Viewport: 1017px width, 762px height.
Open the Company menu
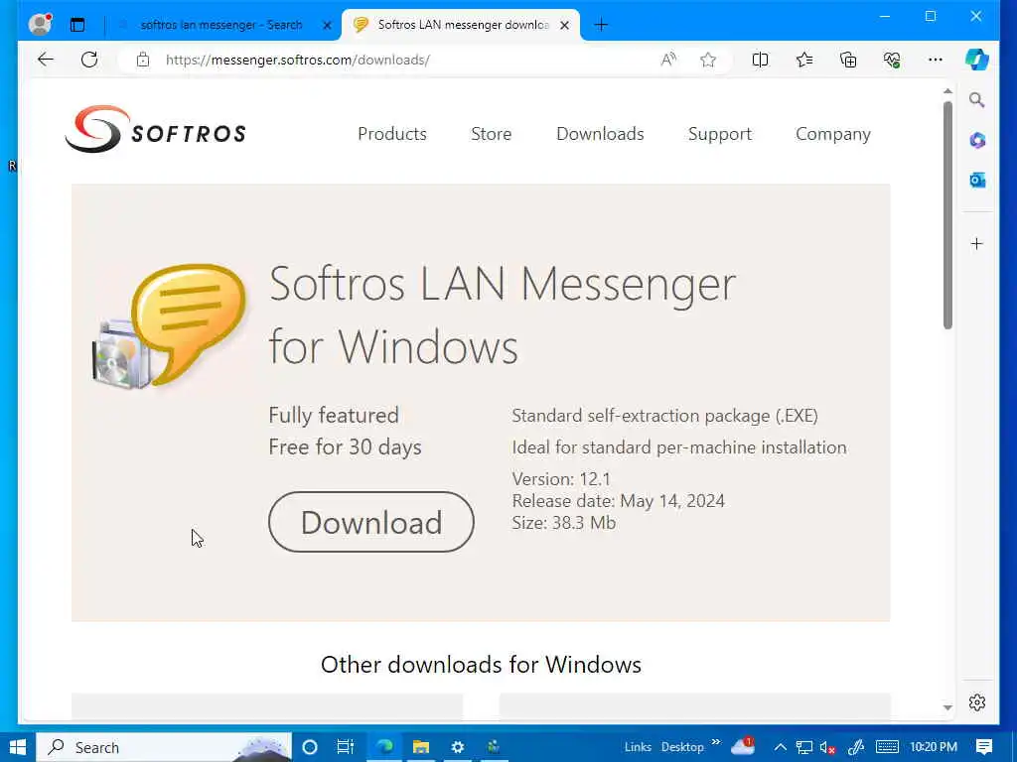point(833,134)
